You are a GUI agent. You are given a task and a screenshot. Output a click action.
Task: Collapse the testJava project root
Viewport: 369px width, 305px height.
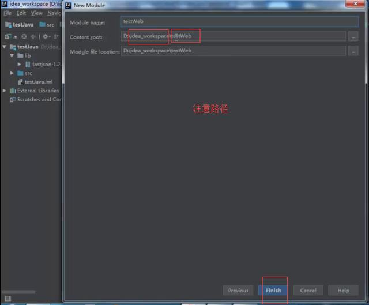[x=4, y=47]
